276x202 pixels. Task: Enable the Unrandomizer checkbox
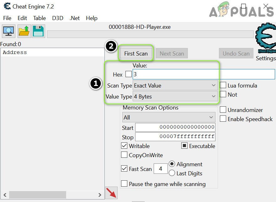click(x=223, y=109)
